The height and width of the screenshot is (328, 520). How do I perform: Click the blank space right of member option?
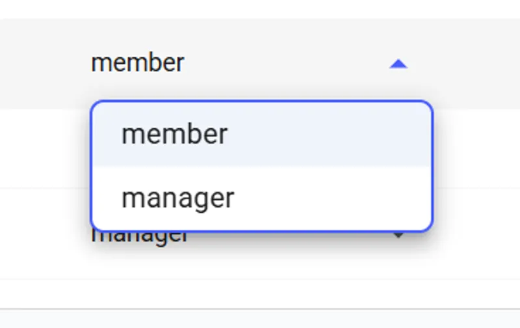(x=328, y=134)
